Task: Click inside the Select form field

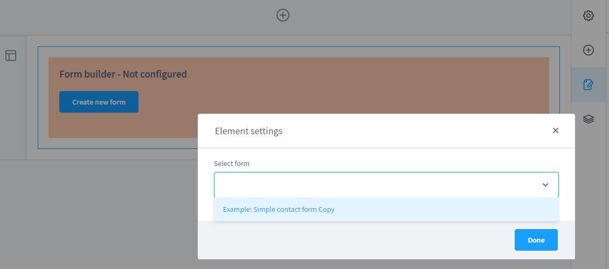Action: [x=372, y=185]
